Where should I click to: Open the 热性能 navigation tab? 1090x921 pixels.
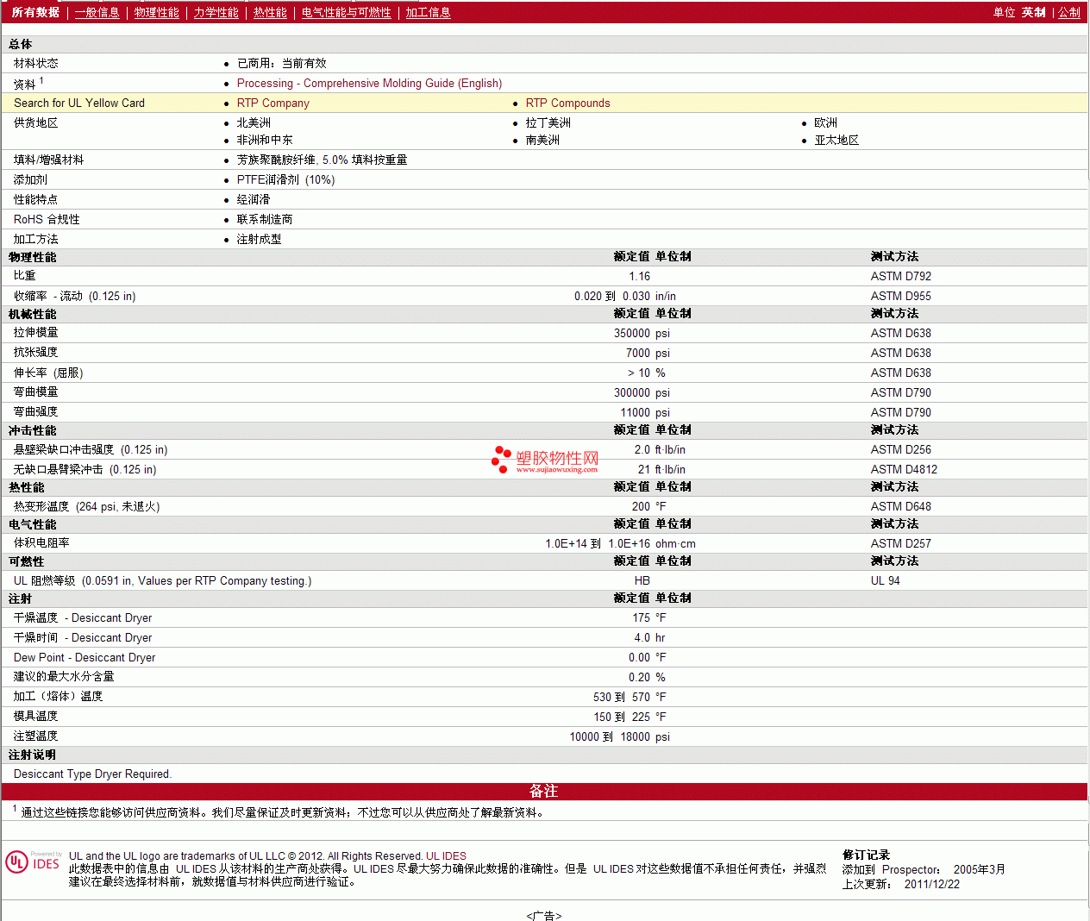270,12
